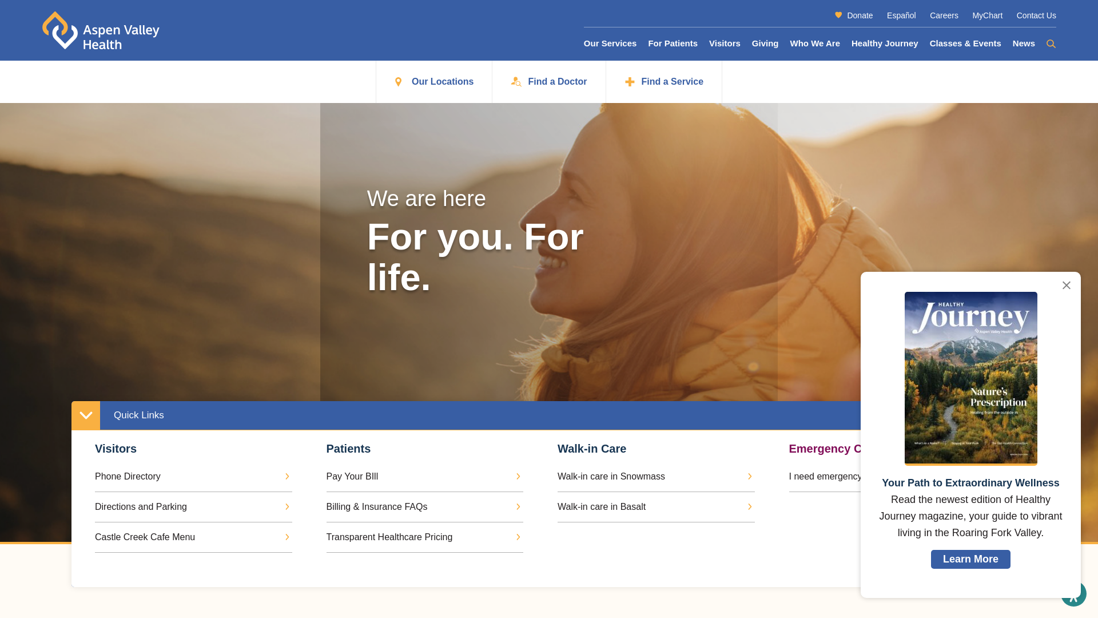Open the Castle Creek Cafe Menu link
The width and height of the screenshot is (1098, 618).
[145, 537]
